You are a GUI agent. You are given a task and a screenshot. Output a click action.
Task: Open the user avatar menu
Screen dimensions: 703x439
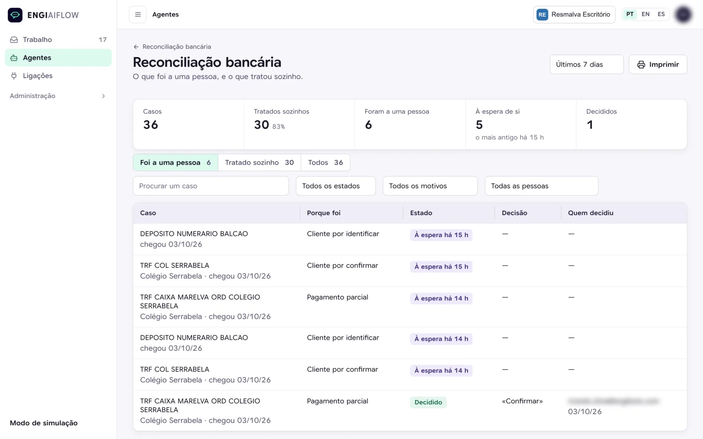(x=683, y=14)
